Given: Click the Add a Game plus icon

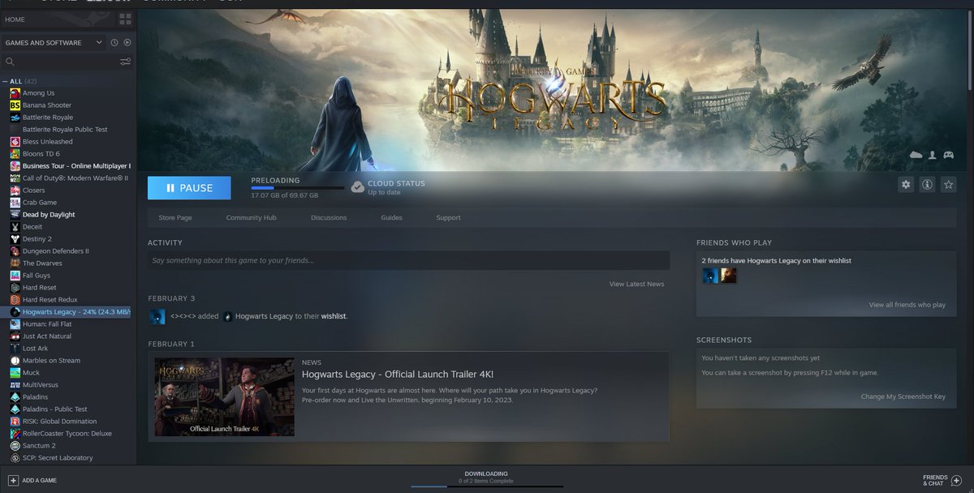Looking at the screenshot, I should [x=13, y=480].
